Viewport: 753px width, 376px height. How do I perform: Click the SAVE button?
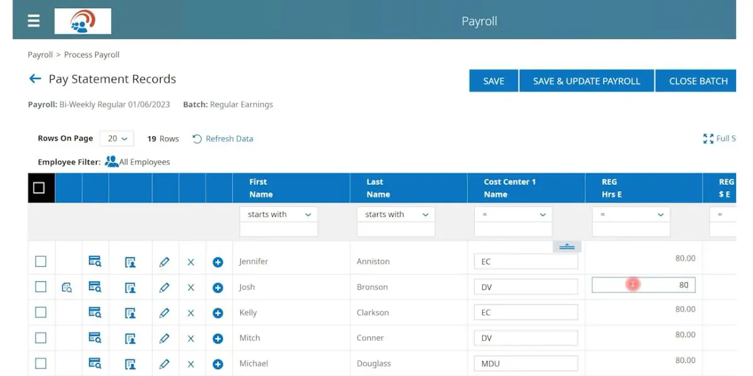tap(494, 81)
